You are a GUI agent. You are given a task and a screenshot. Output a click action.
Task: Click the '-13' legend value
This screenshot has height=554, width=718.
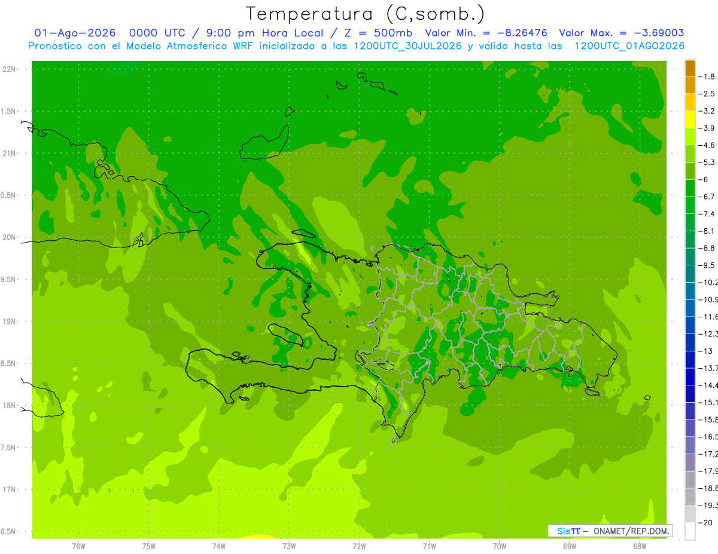tap(705, 351)
